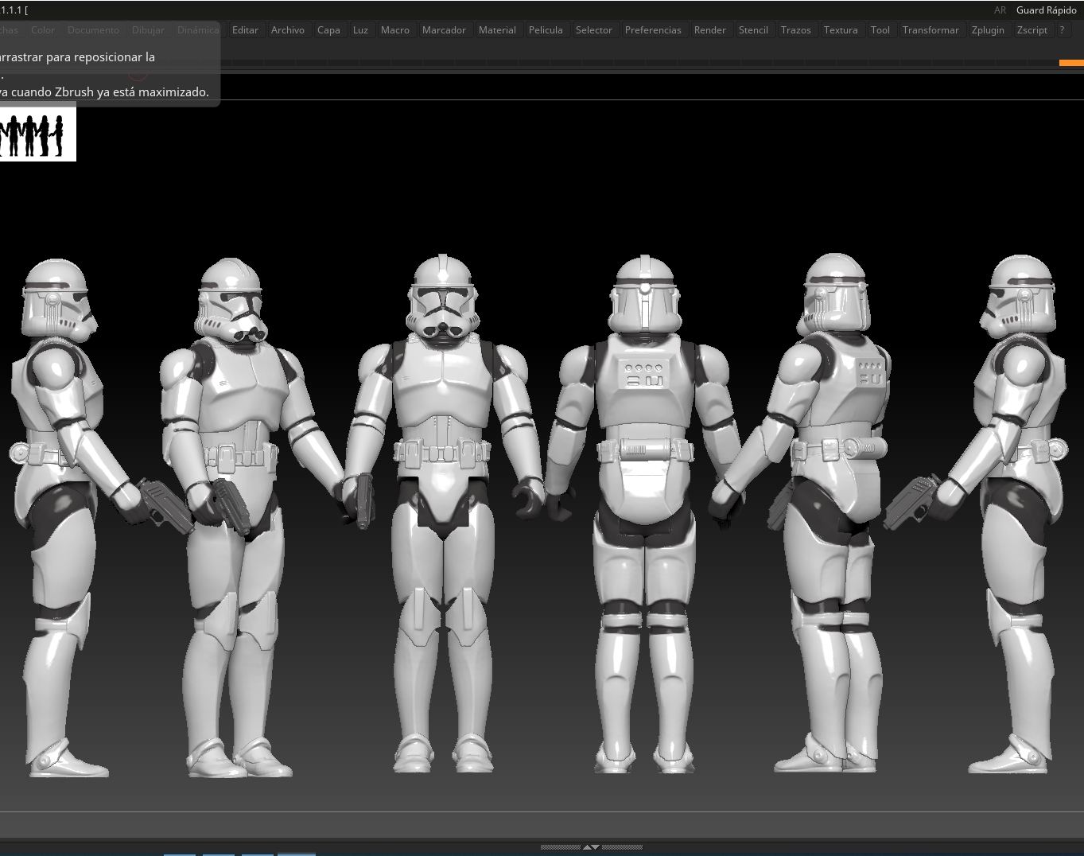Open the Editar menu

click(x=245, y=30)
